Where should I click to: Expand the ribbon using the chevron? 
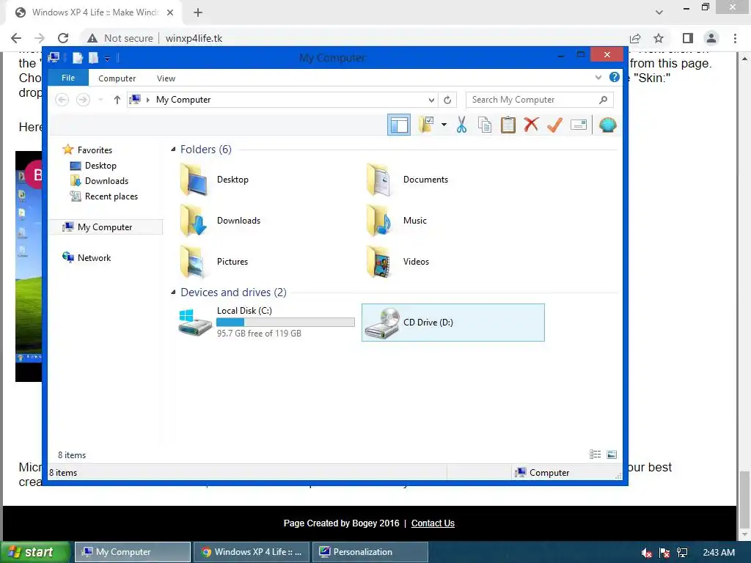click(598, 77)
